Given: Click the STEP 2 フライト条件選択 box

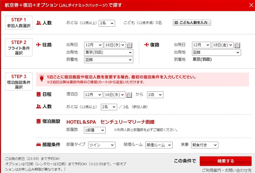Looking at the screenshot, I should coord(19,47).
